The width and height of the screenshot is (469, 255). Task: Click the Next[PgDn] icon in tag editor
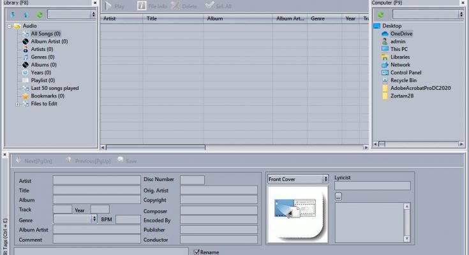point(19,161)
